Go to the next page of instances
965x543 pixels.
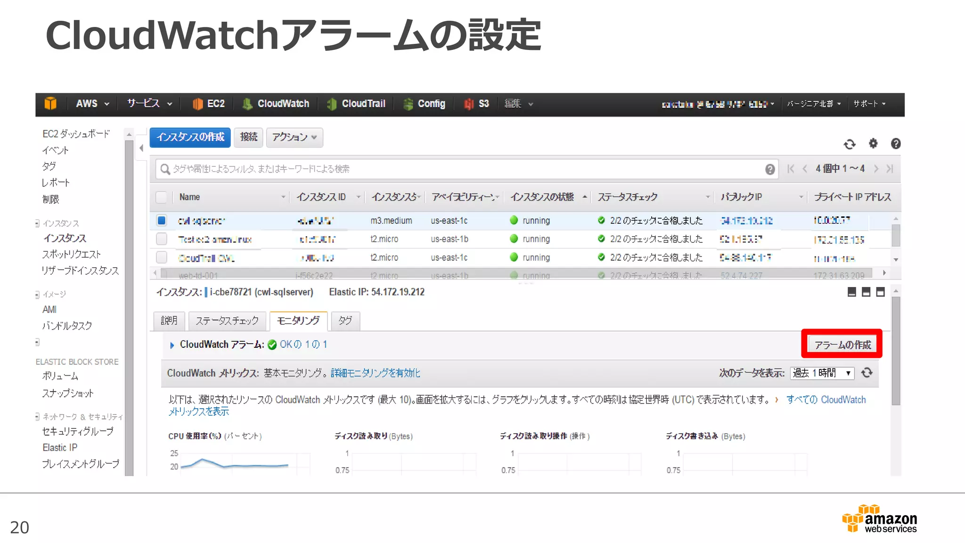coord(876,169)
